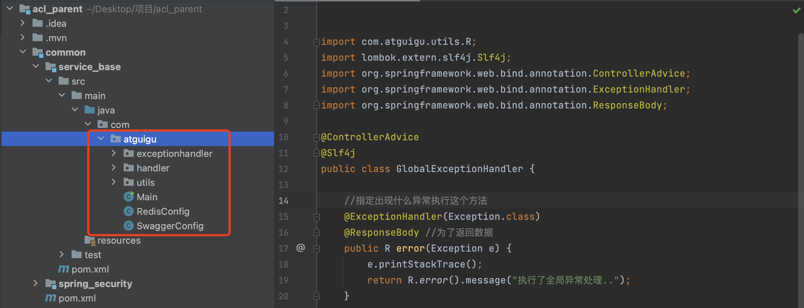Image resolution: width=804 pixels, height=308 pixels.
Task: Click the Maven icon beside service_base pom.xml
Action: coord(64,269)
